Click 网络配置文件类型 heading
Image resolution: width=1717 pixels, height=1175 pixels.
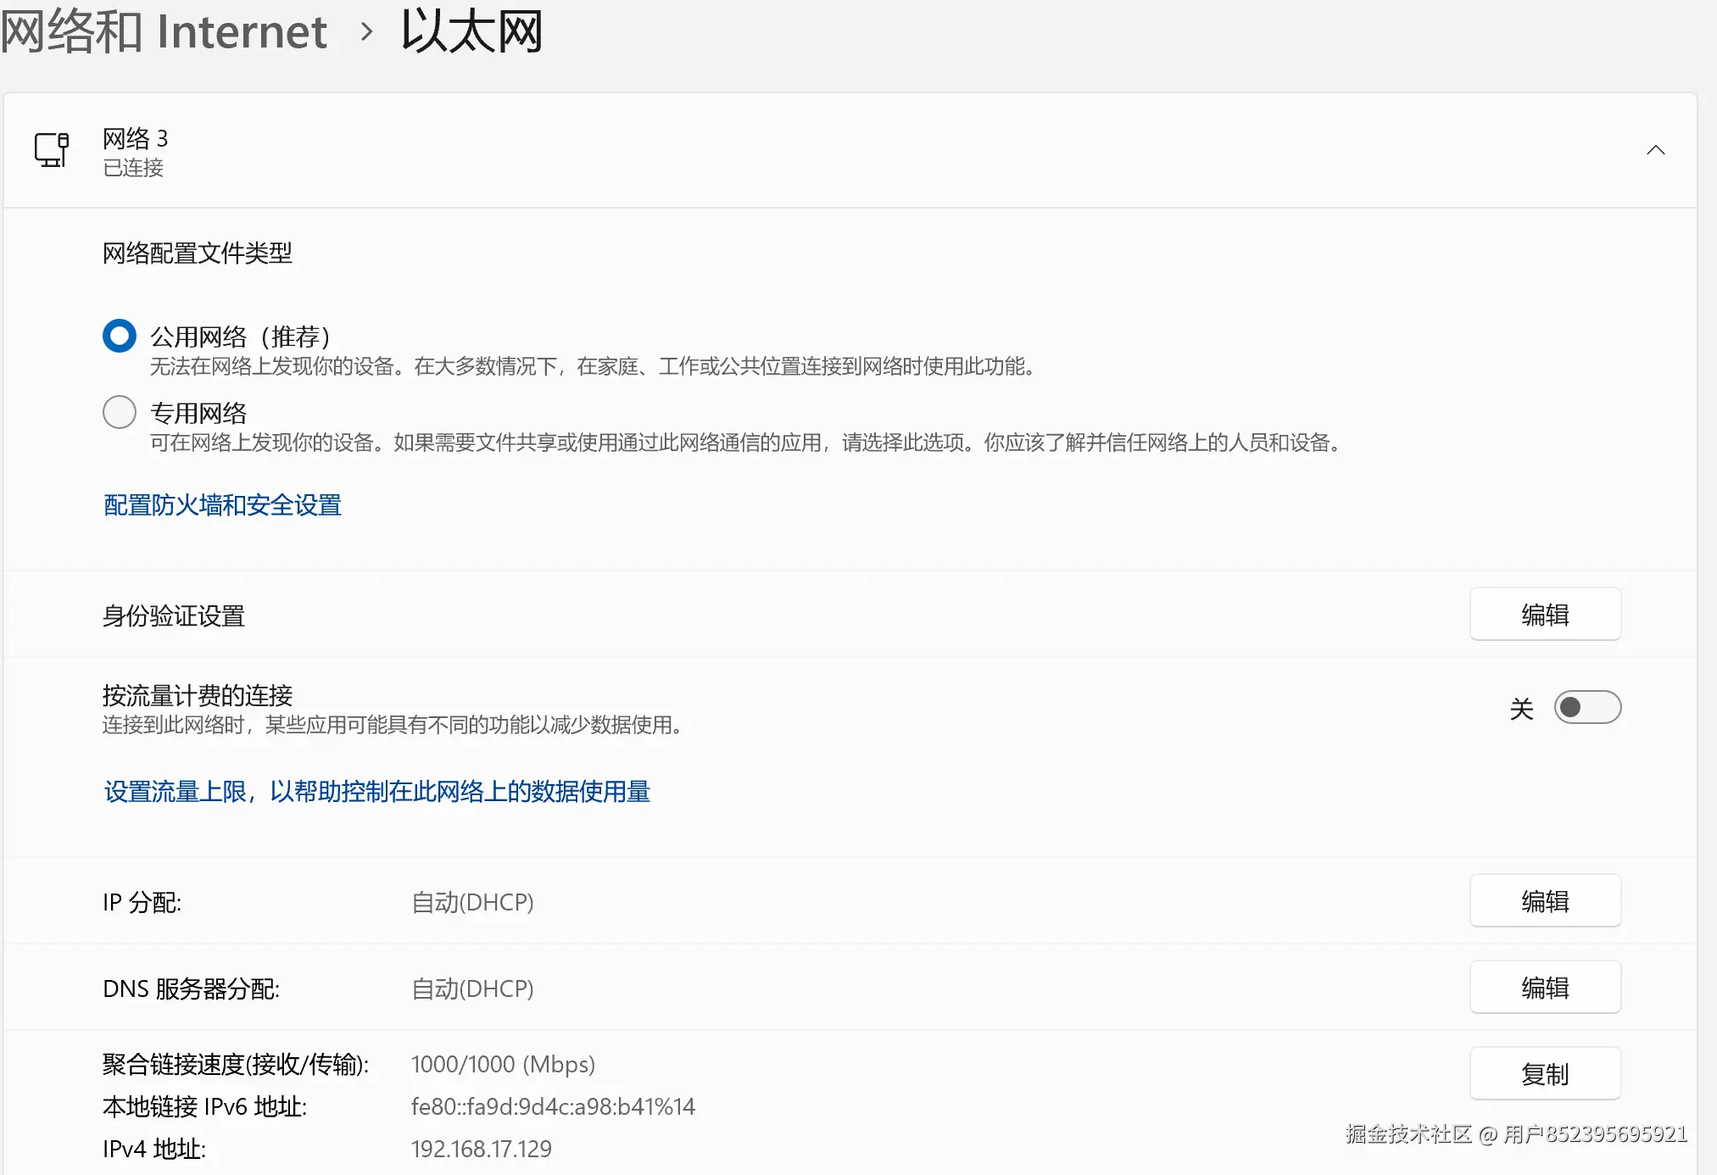point(197,253)
